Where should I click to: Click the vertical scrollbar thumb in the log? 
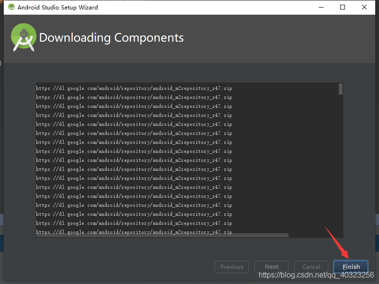(x=341, y=89)
